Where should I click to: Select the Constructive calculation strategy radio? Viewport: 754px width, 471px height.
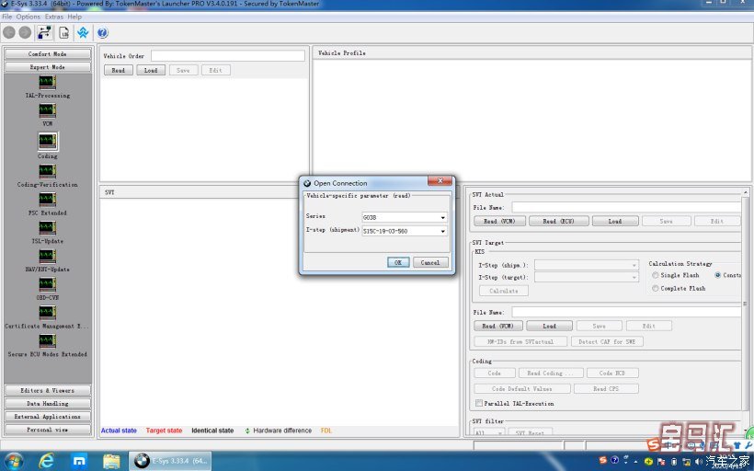717,275
